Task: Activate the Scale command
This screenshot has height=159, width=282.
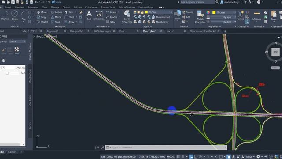Action: tap(56, 22)
